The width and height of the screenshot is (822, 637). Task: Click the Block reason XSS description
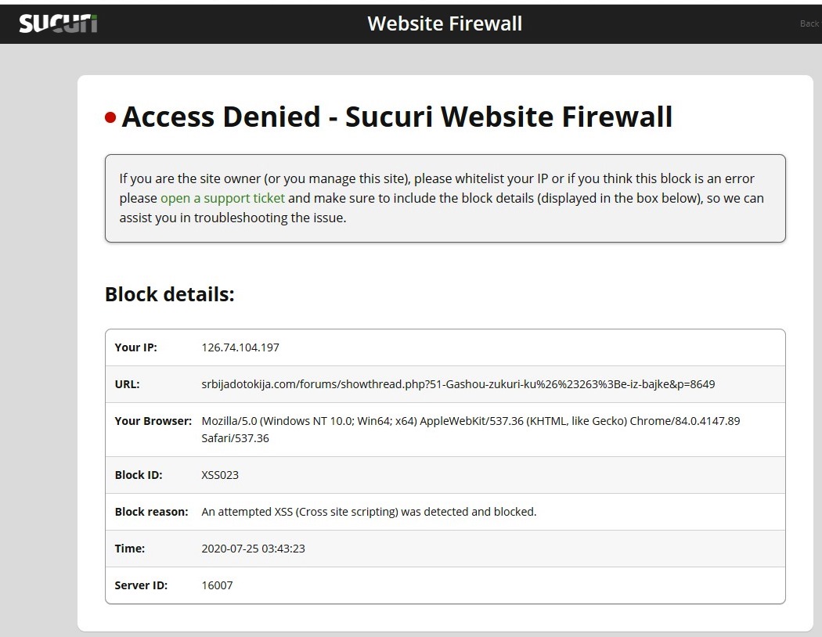pyautogui.click(x=369, y=512)
